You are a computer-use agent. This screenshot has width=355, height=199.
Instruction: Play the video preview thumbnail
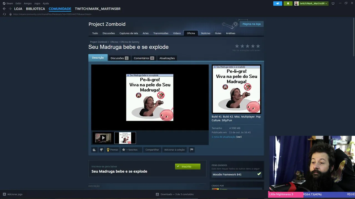pos(103,138)
